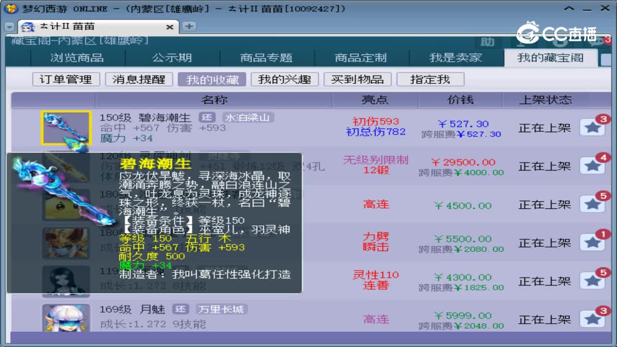Click the 订单管理 button
This screenshot has height=347, width=617.
66,79
